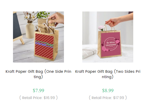Click the white wrapped package beside Valentine bag

pos(90,53)
